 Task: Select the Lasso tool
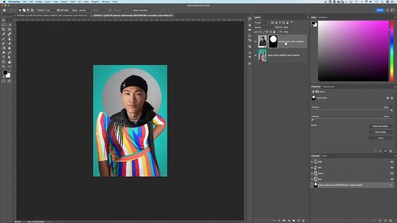coord(4,25)
